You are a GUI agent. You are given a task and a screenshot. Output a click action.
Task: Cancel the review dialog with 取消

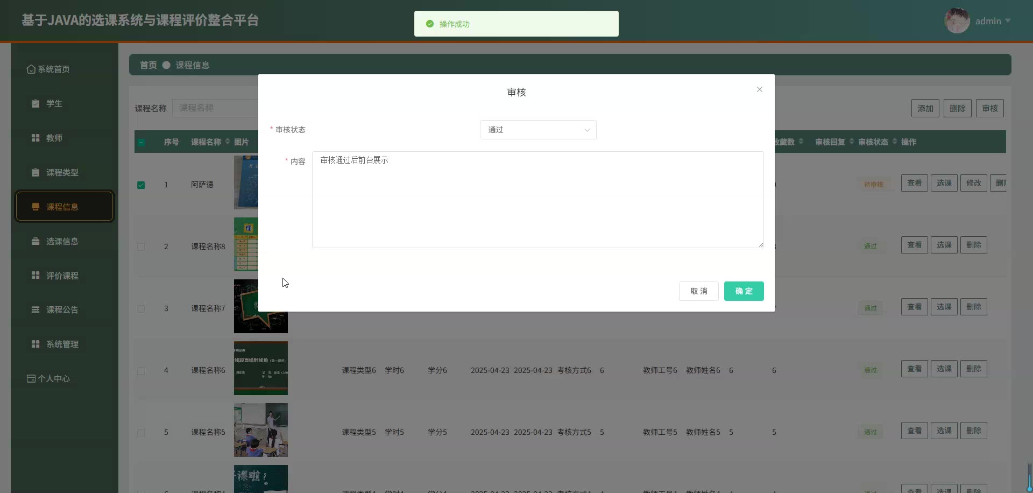coord(699,291)
